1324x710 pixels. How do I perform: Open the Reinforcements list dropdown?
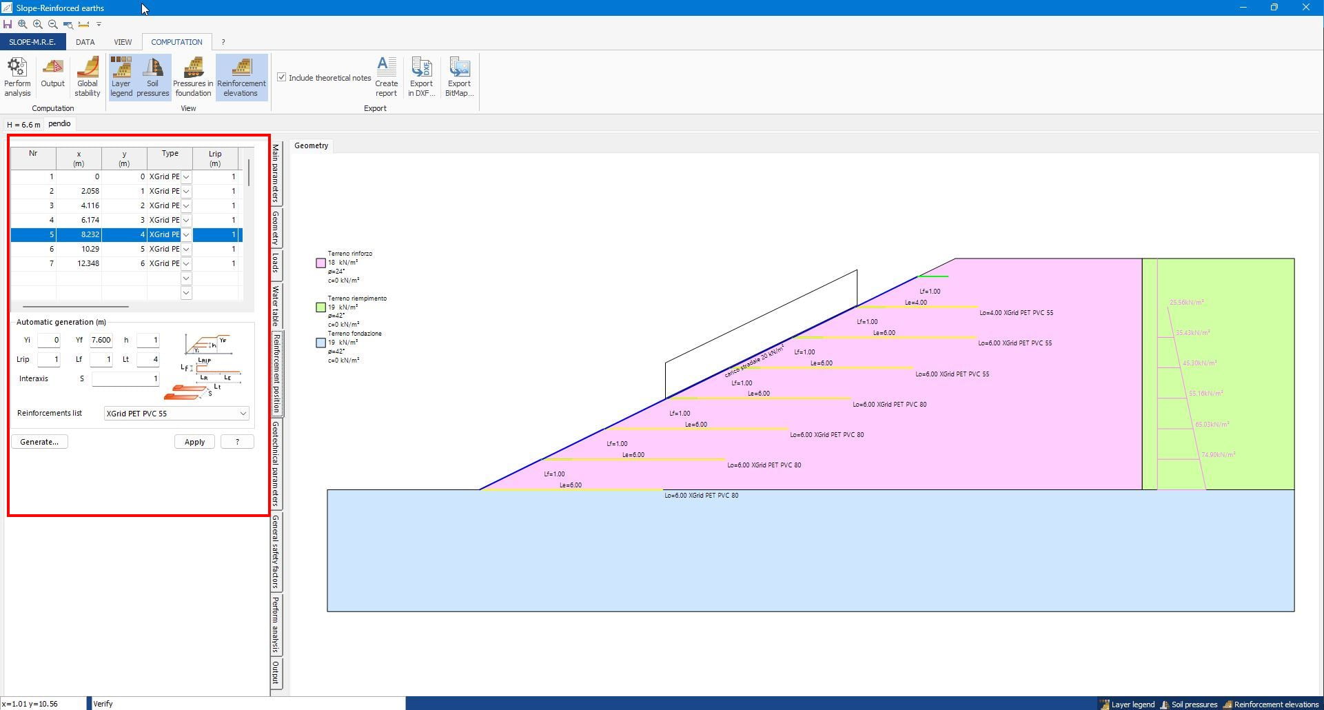[x=243, y=414]
